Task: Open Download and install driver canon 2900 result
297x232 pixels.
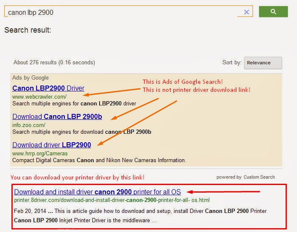Action: (97, 192)
